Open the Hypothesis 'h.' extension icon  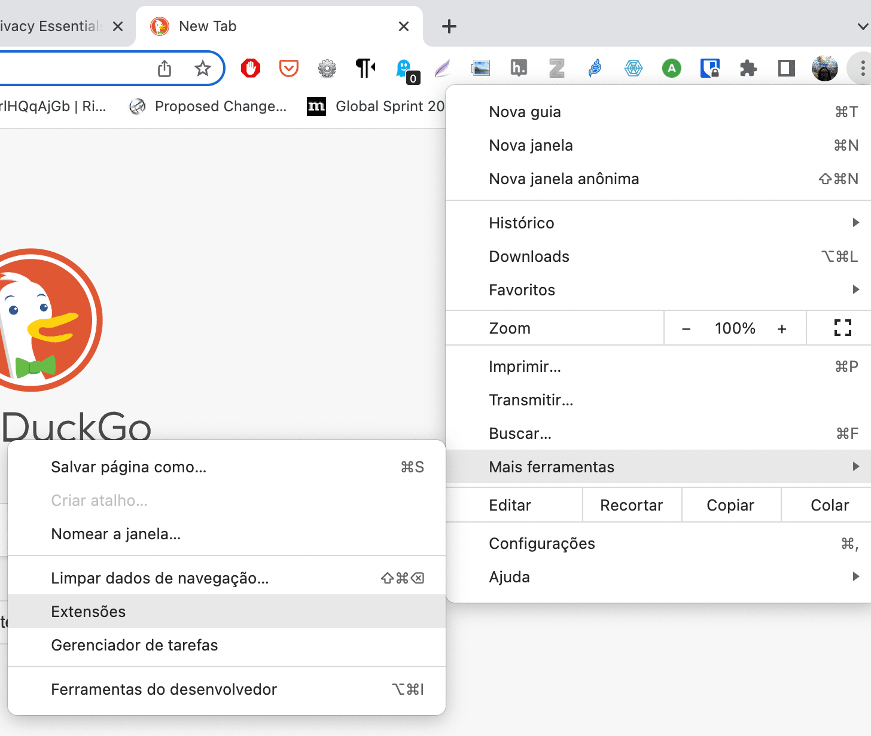click(x=519, y=68)
